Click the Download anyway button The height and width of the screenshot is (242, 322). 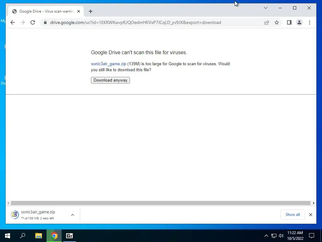[110, 80]
